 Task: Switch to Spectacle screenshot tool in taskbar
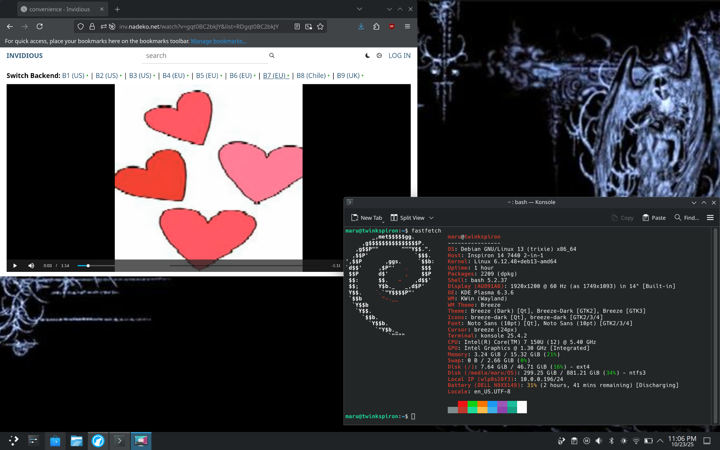point(141,441)
